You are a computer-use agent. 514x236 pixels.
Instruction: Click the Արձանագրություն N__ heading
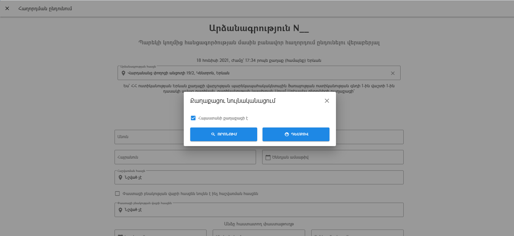pyautogui.click(x=259, y=28)
